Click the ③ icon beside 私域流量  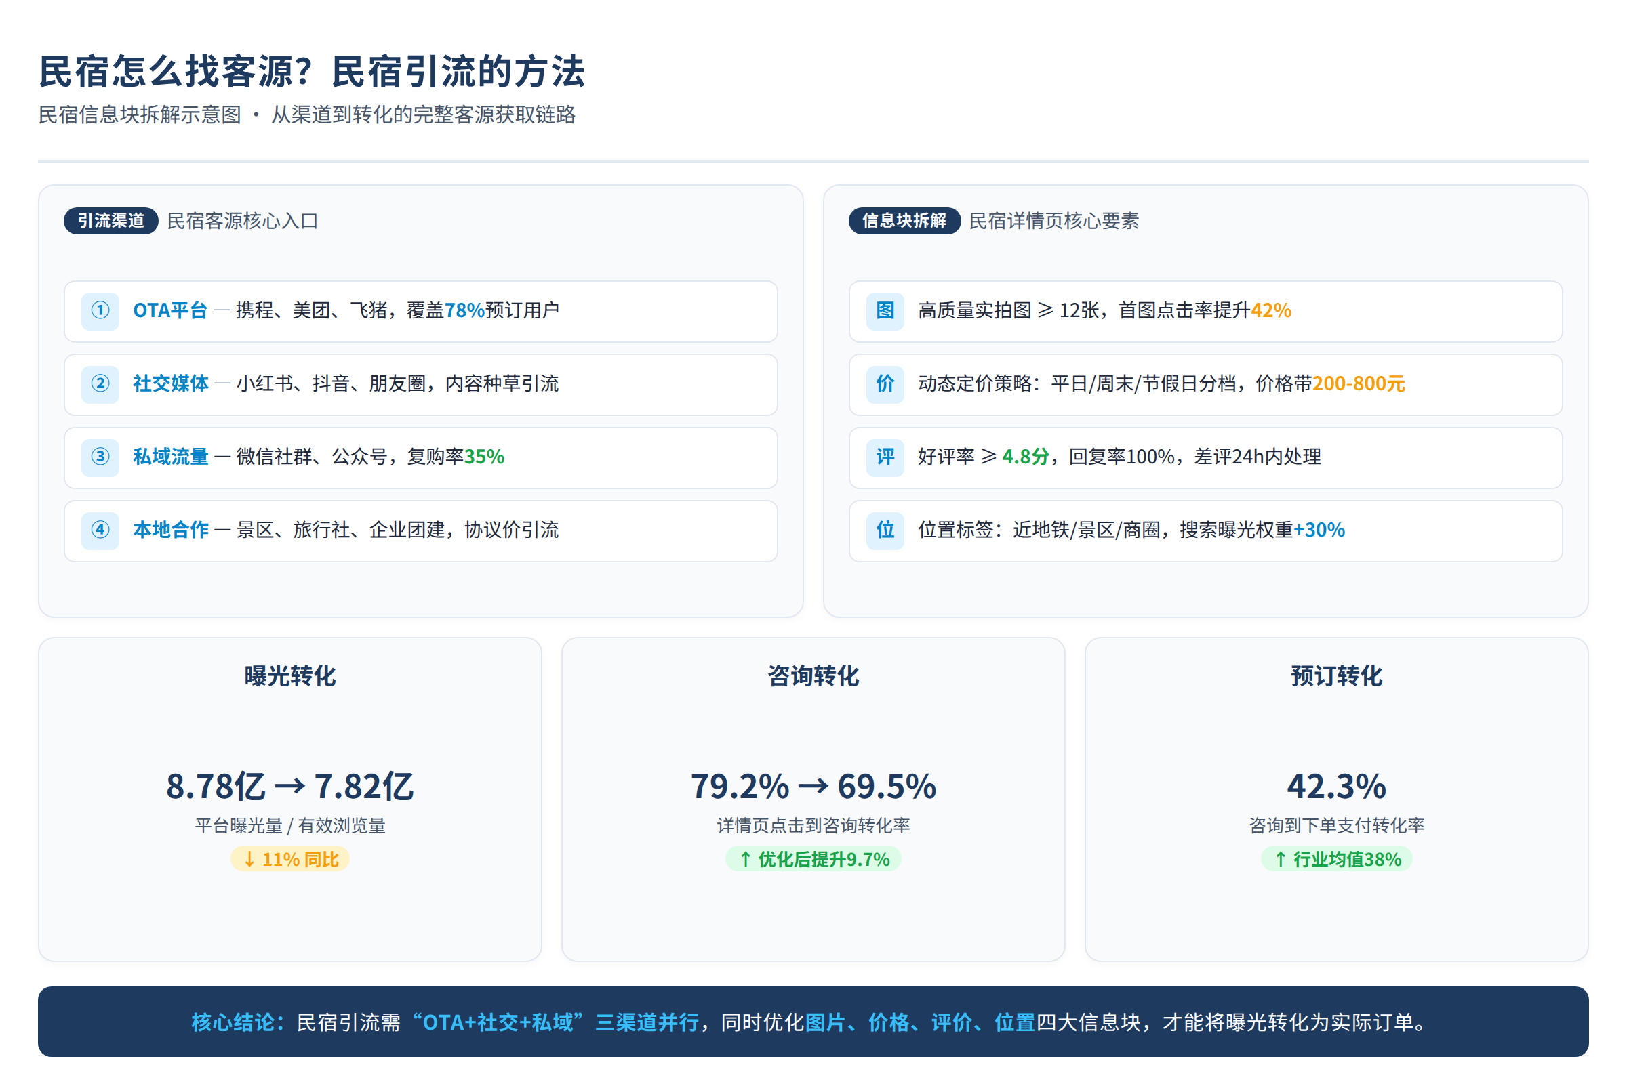coord(100,458)
